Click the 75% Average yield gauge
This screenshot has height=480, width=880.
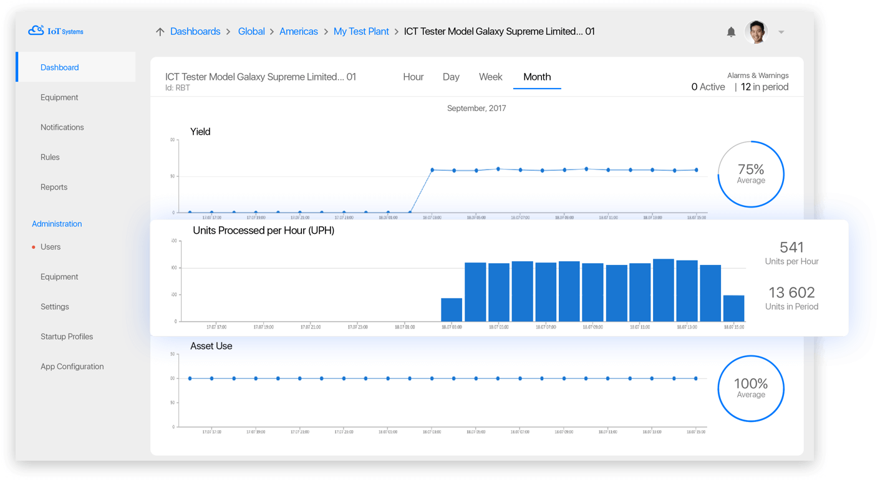point(751,175)
